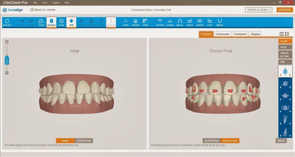Toggle the OCCLUS occlusal contacts view
Image resolution: width=295 pixels, height=157 pixels.
(111, 23)
